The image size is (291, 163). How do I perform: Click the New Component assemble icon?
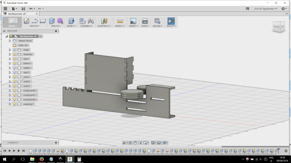coord(83,21)
